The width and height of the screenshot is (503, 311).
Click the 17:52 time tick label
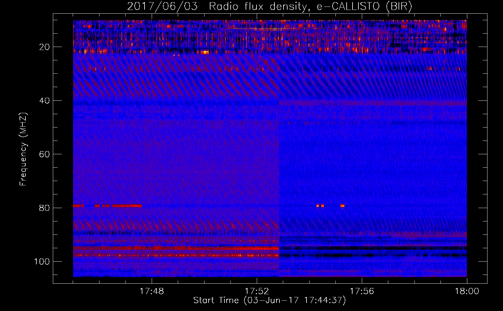click(257, 291)
